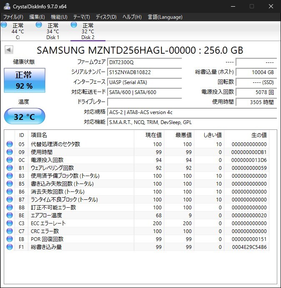Click status orb of row B7 ランタイム不良ブロック
The height and width of the screenshot is (288, 281).
point(10,199)
